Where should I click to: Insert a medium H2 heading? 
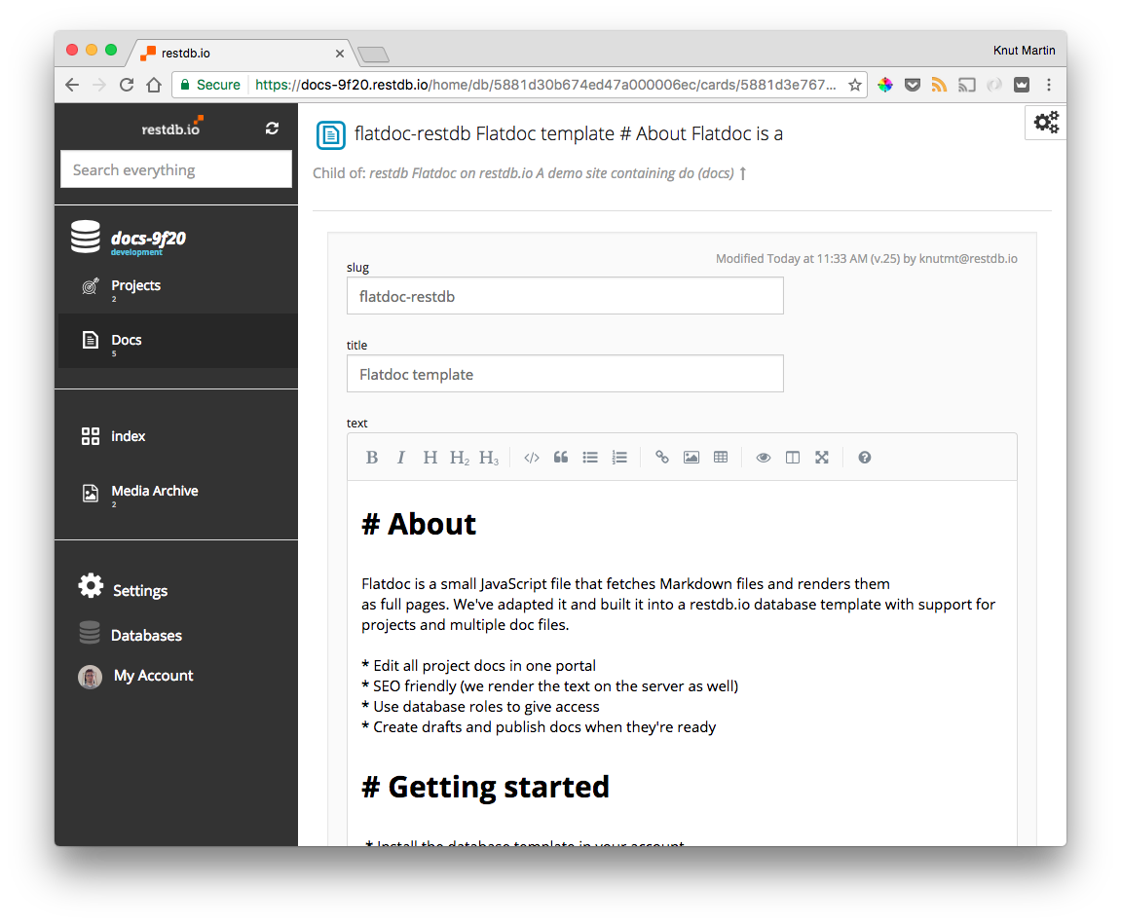pos(459,458)
